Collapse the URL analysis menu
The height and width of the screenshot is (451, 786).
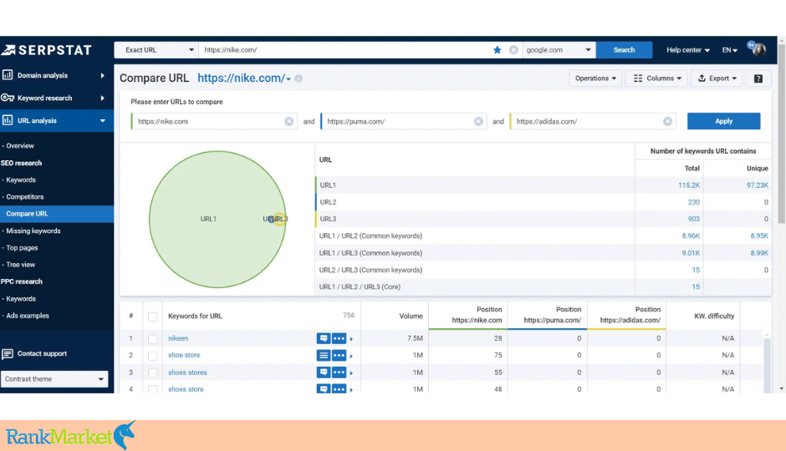(x=102, y=120)
